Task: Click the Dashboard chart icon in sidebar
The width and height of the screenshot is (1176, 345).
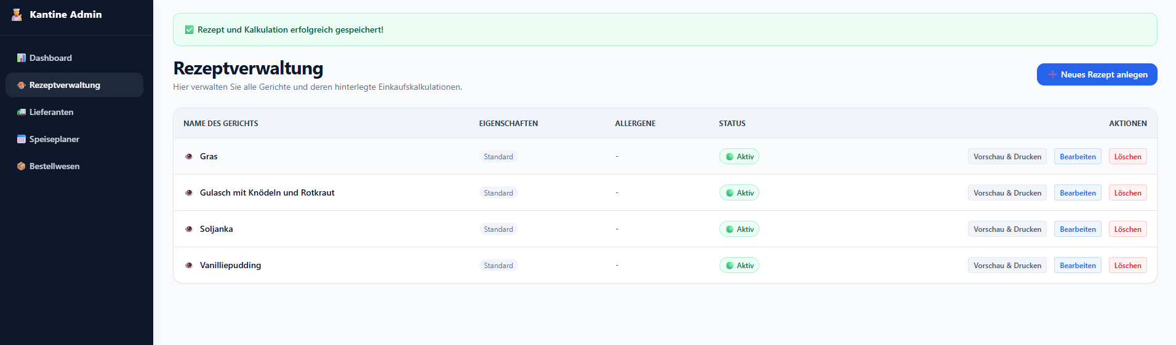Action: (x=22, y=58)
